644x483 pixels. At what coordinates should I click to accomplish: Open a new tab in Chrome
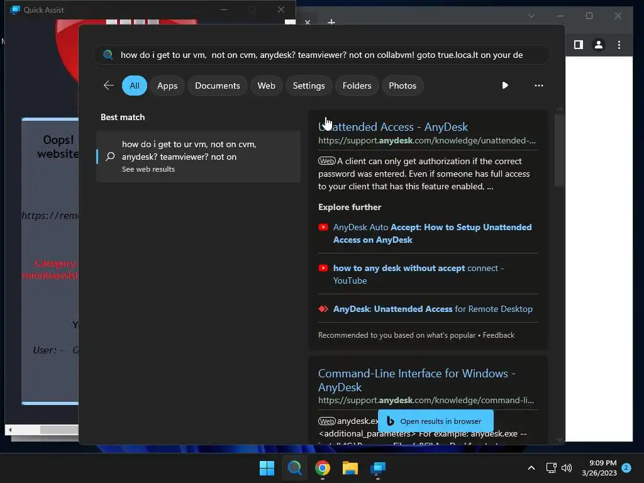click(331, 22)
